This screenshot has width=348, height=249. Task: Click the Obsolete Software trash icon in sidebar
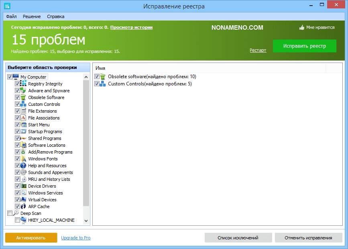(24, 97)
